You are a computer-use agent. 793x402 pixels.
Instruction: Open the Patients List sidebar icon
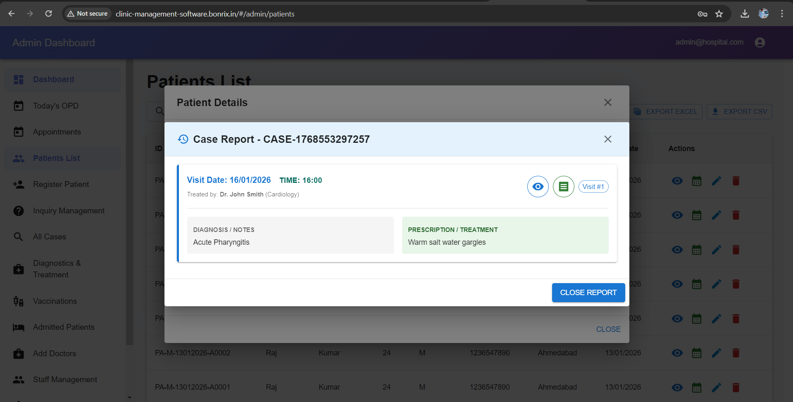pos(19,158)
